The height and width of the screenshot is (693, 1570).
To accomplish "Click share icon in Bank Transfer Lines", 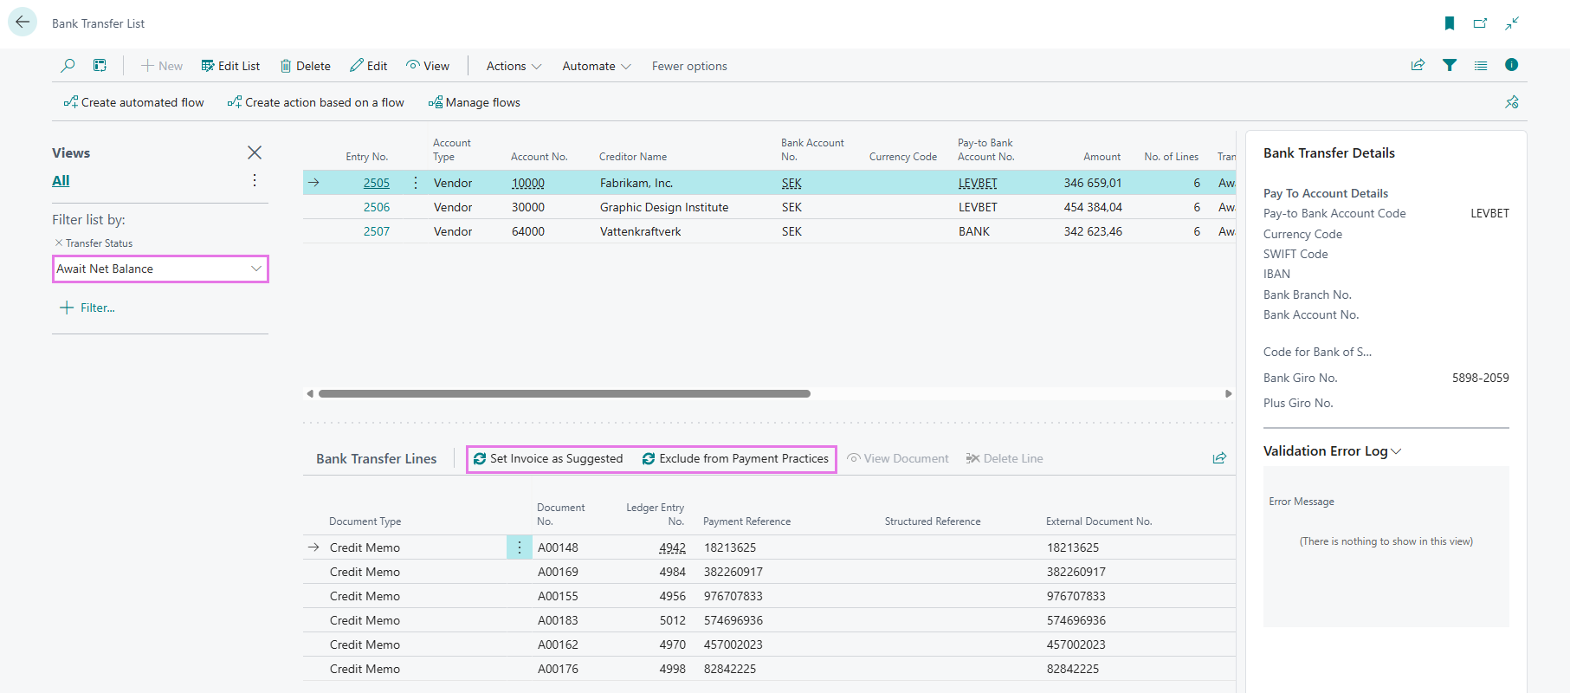I will pyautogui.click(x=1219, y=458).
